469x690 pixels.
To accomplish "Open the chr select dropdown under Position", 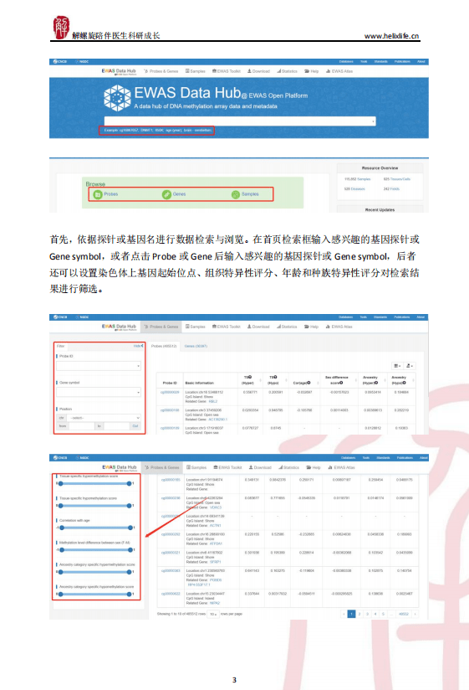I will 104,418.
